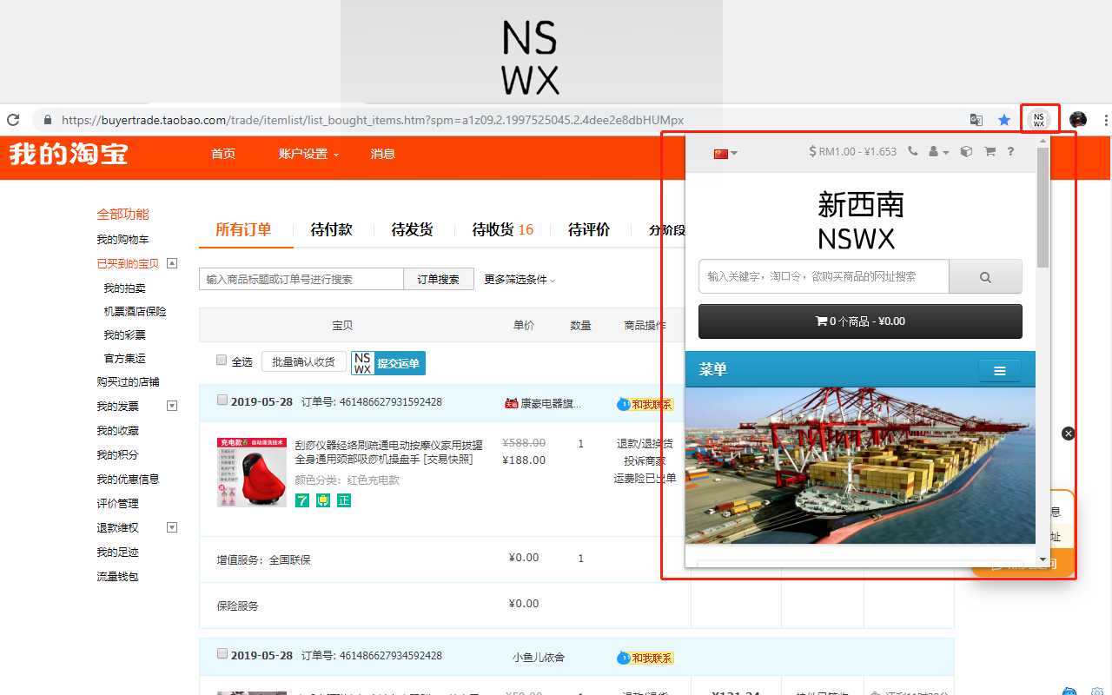Bookmark this page with the star icon

1004,120
